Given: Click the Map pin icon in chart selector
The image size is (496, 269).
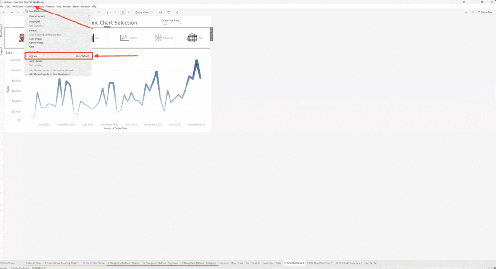Looking at the screenshot, I should pos(21,38).
